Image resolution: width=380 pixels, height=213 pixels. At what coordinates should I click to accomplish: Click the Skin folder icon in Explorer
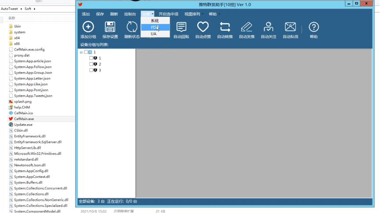click(11, 26)
